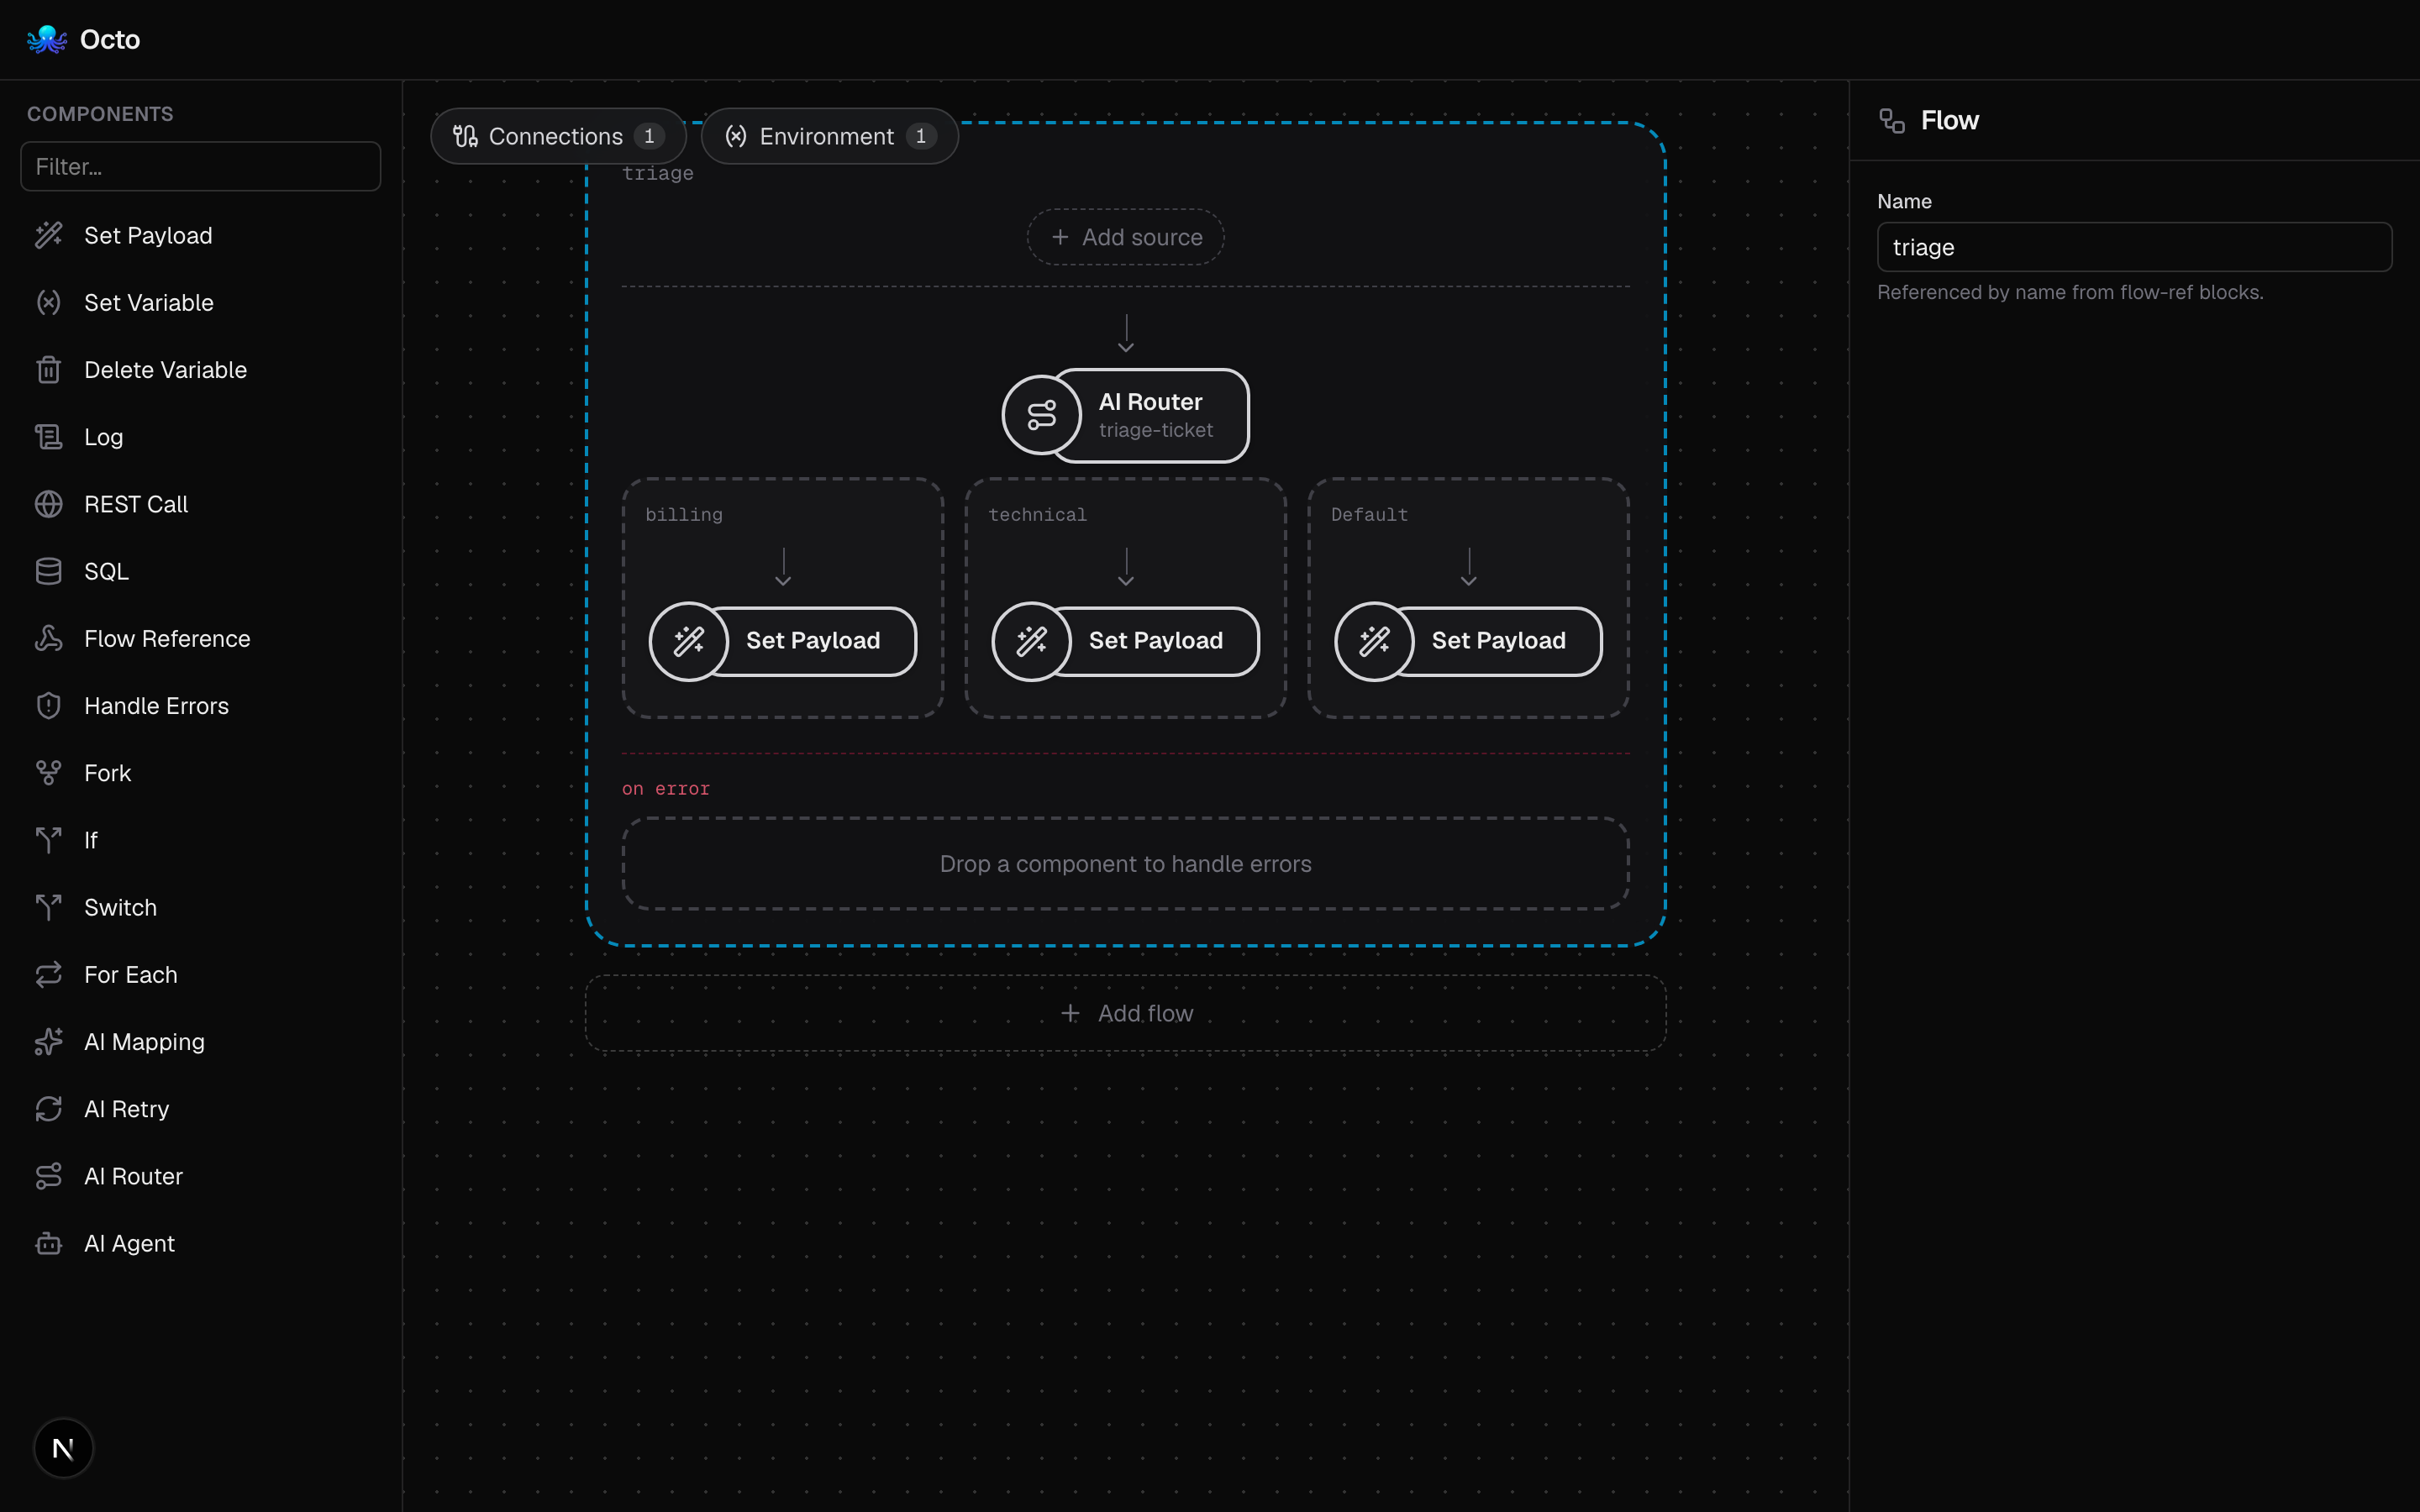The width and height of the screenshot is (2420, 1512).
Task: Click the triage flow title on canvas
Action: coord(658,173)
